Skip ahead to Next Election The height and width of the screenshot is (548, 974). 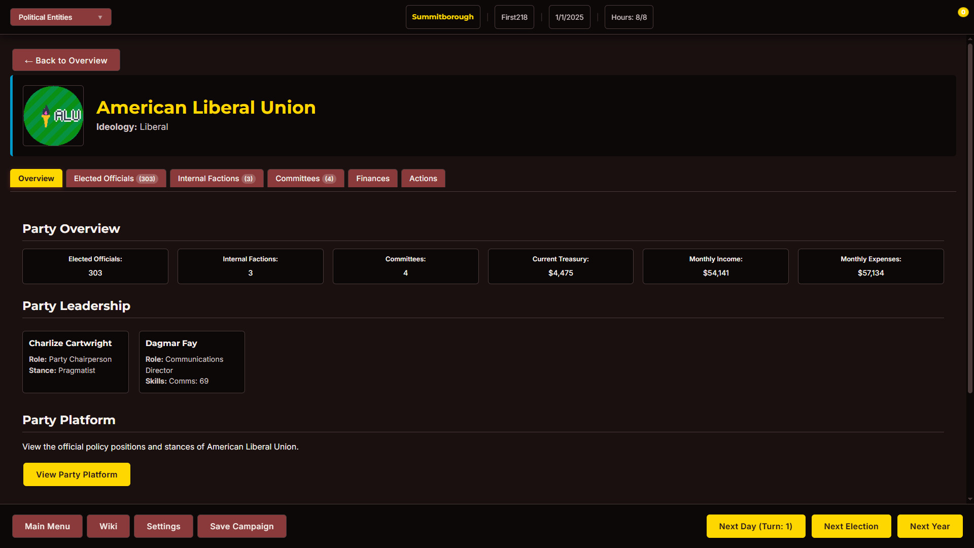851,526
